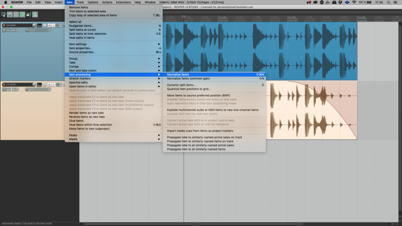Choose Normalize items
This screenshot has height=226, width=402.
214,74
